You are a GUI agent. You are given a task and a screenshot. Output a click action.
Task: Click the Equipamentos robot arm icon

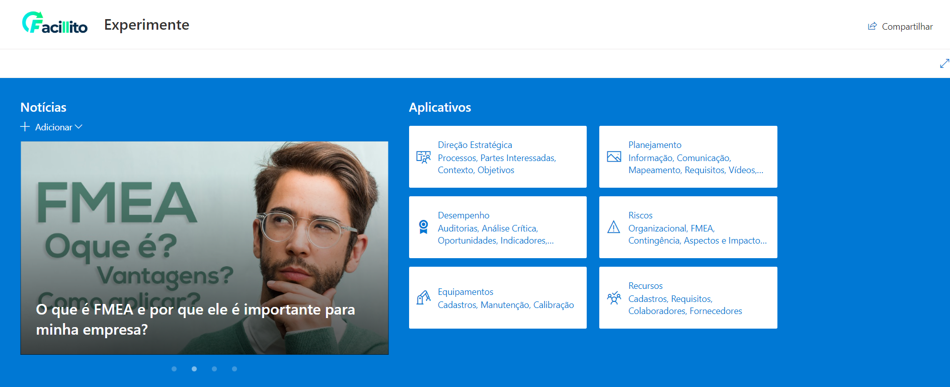(424, 297)
